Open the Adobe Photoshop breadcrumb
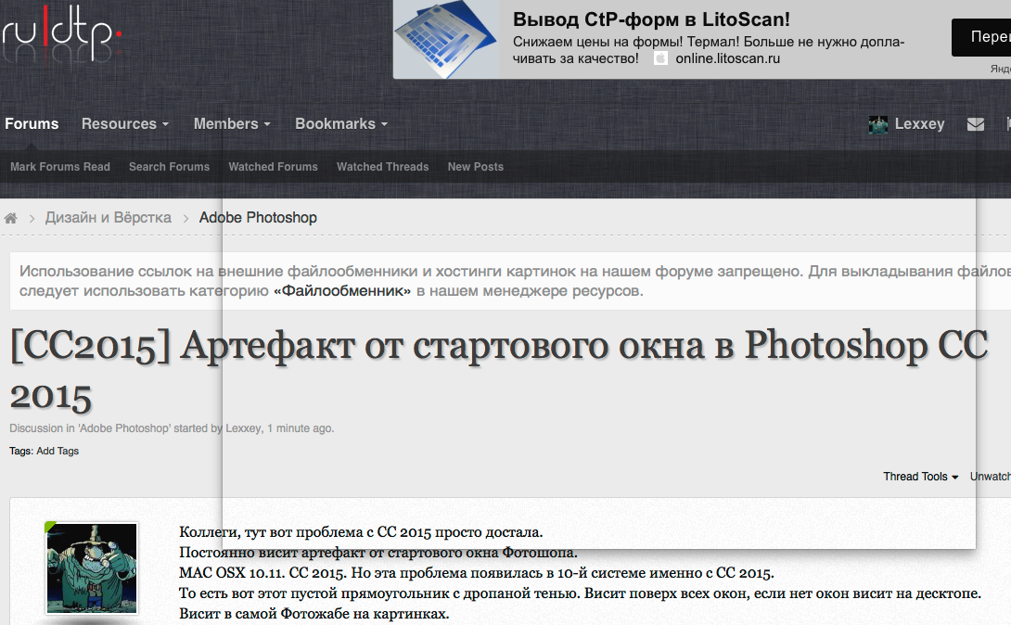This screenshot has width=1011, height=625. pyautogui.click(x=258, y=218)
